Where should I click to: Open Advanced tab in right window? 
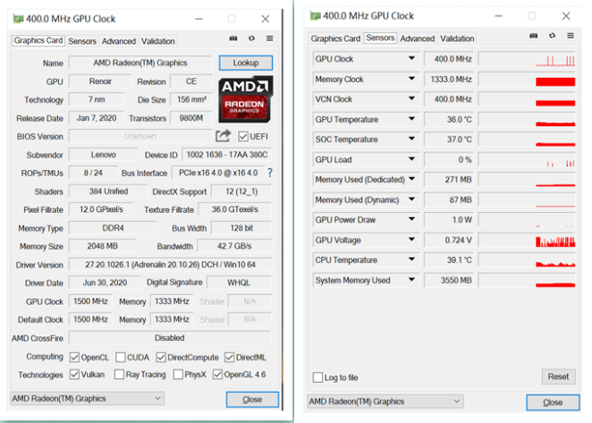418,38
